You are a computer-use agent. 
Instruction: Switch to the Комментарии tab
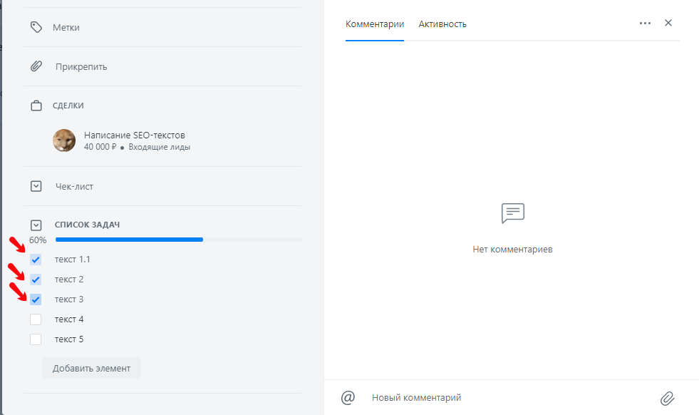(375, 24)
